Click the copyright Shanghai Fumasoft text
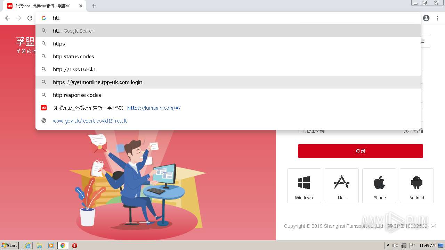This screenshot has height=250, width=445. 360,226
